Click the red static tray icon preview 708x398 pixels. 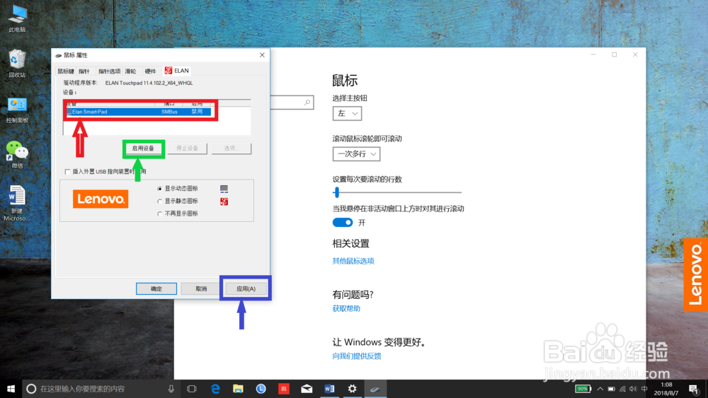coord(224,201)
